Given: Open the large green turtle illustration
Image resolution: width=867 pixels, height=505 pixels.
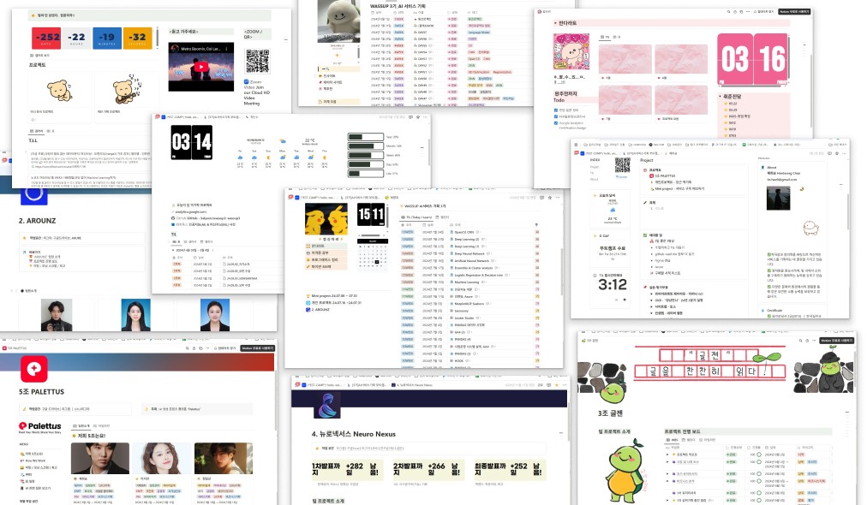Looking at the screenshot, I should pyautogui.click(x=626, y=470).
